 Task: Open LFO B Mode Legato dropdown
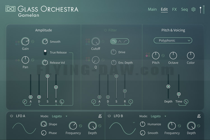coord(158,116)
